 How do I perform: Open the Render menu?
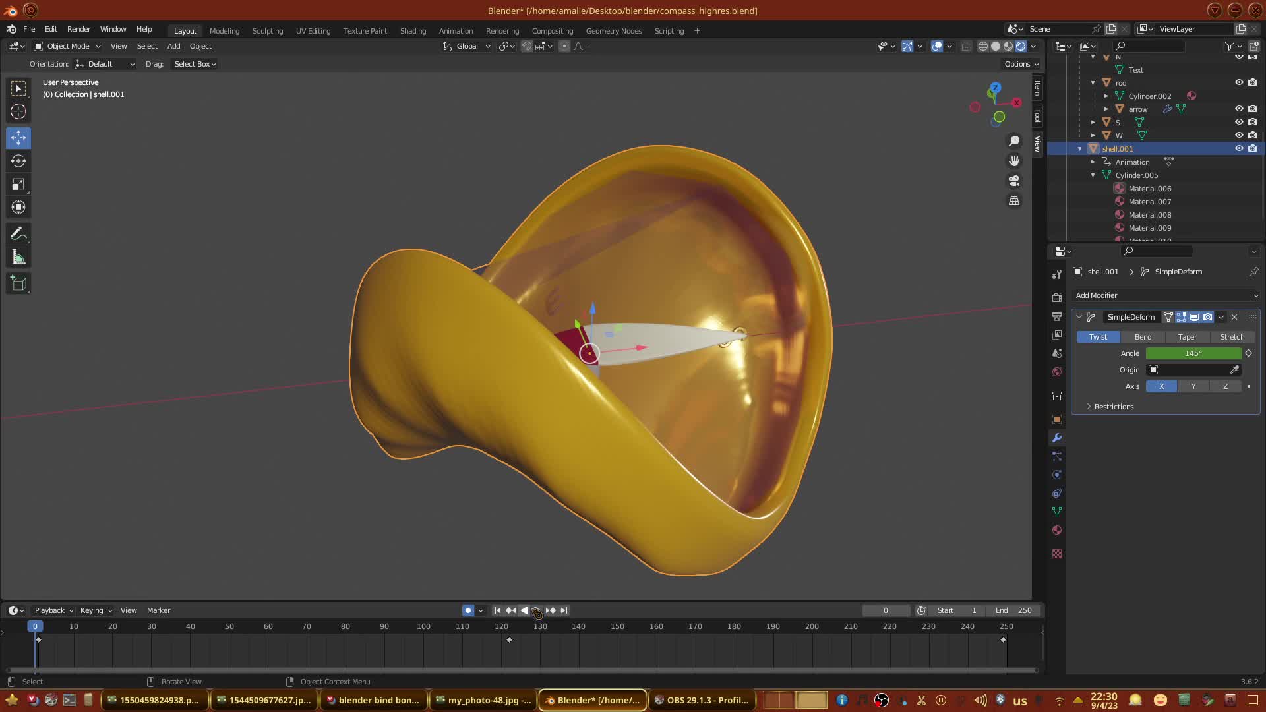coord(78,29)
